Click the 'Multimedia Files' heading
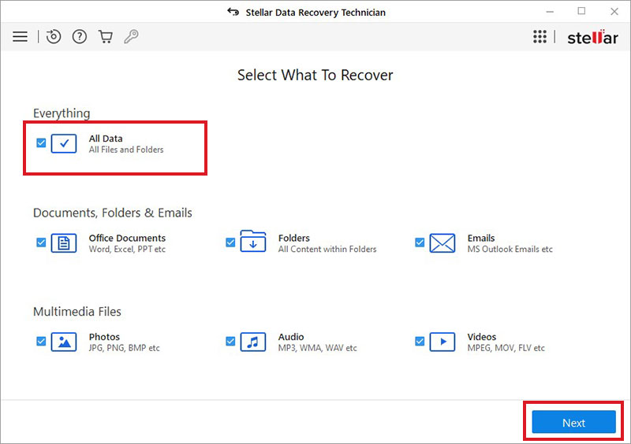This screenshot has width=631, height=444. (77, 312)
